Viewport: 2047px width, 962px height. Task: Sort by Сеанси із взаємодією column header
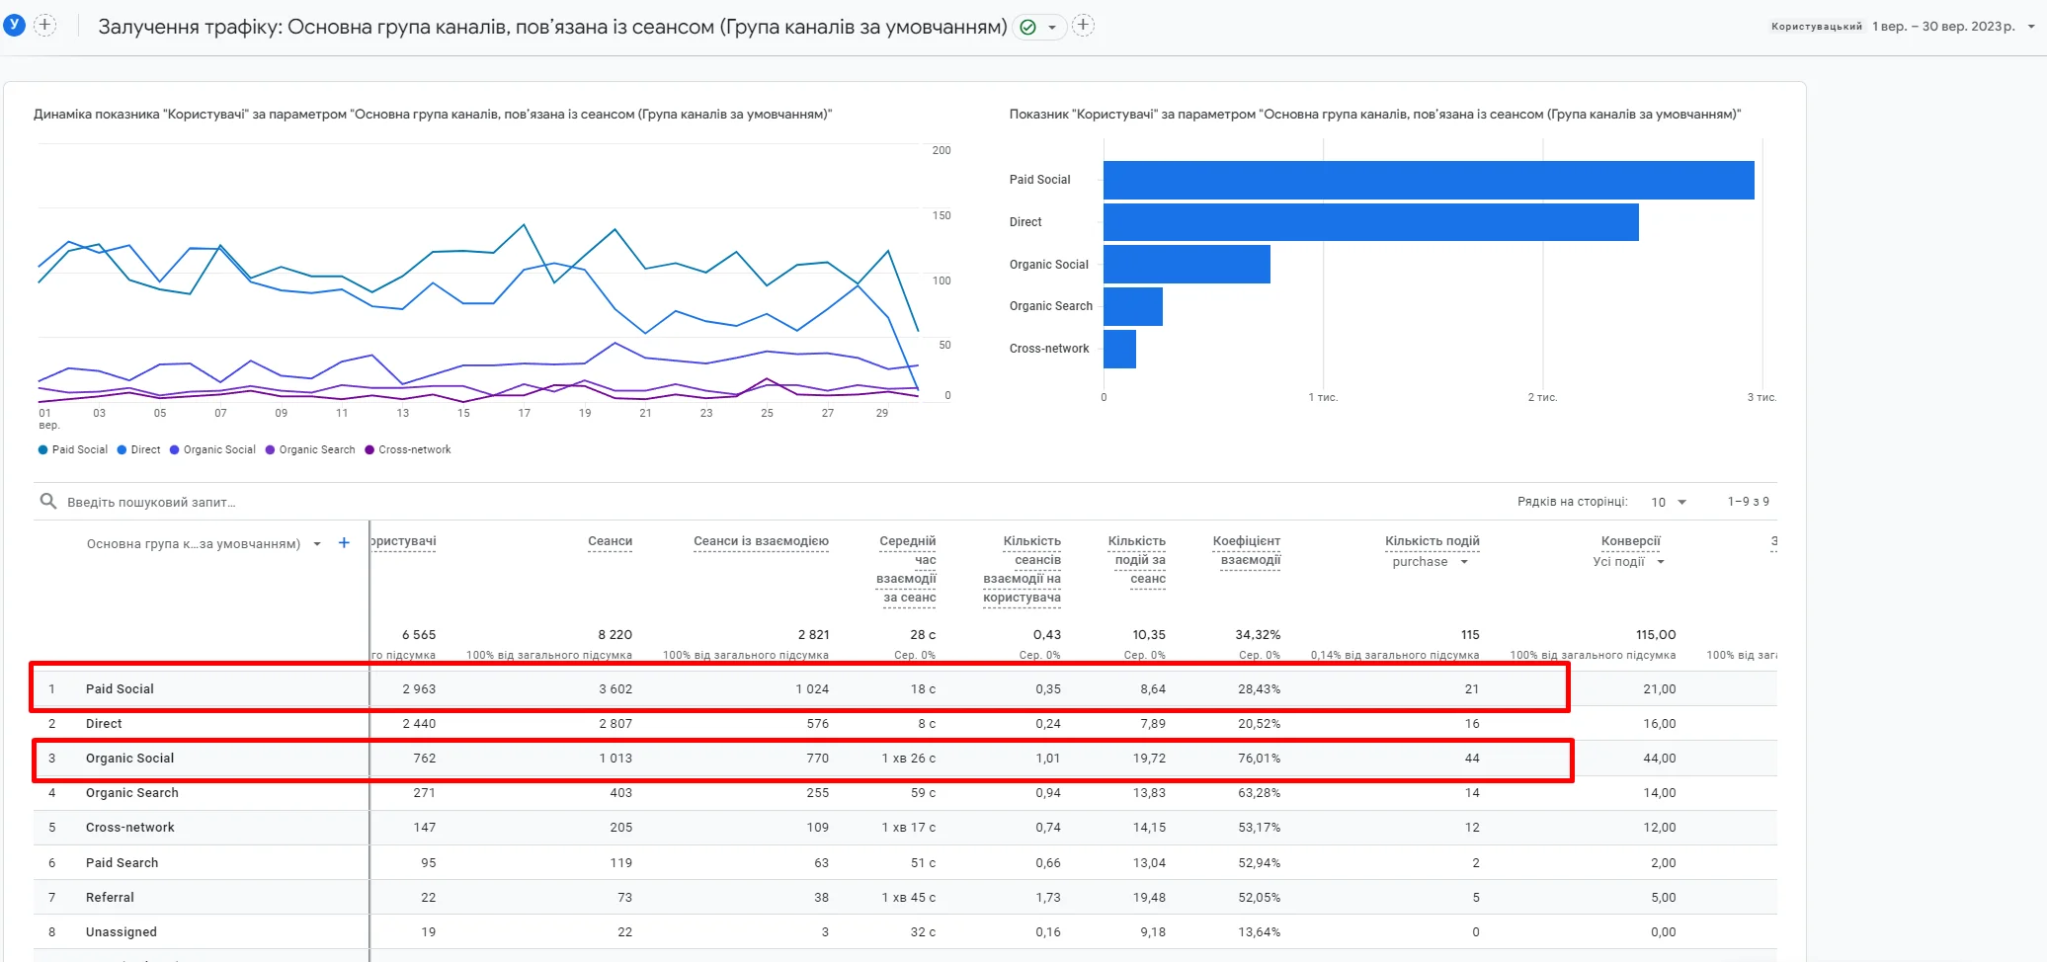pos(761,541)
